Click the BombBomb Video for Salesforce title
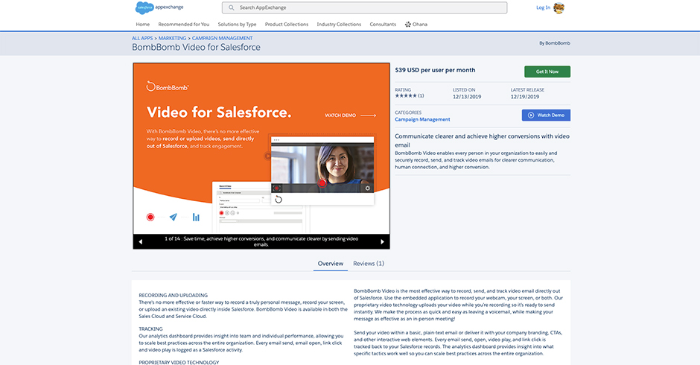Screen dimensions: 700x365 [196, 48]
